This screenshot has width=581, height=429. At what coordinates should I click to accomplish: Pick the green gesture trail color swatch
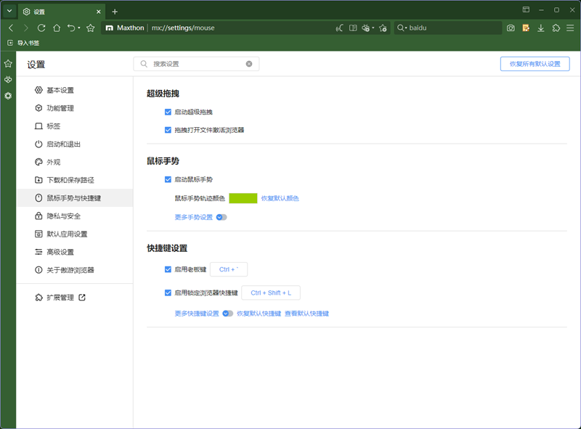pyautogui.click(x=243, y=198)
